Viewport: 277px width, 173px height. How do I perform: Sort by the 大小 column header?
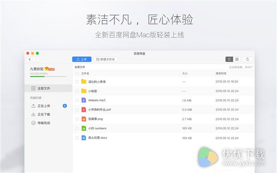pyautogui.click(x=185, y=73)
